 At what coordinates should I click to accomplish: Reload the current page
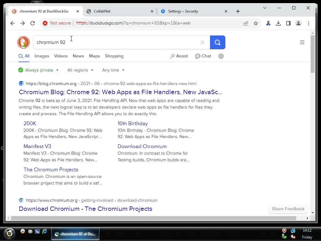point(33,23)
